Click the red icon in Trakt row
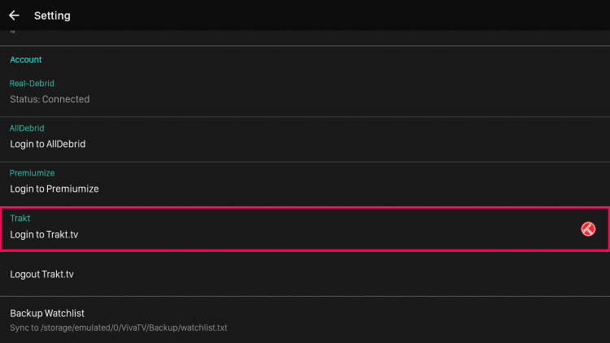Image resolution: width=610 pixels, height=343 pixels. pyautogui.click(x=588, y=229)
